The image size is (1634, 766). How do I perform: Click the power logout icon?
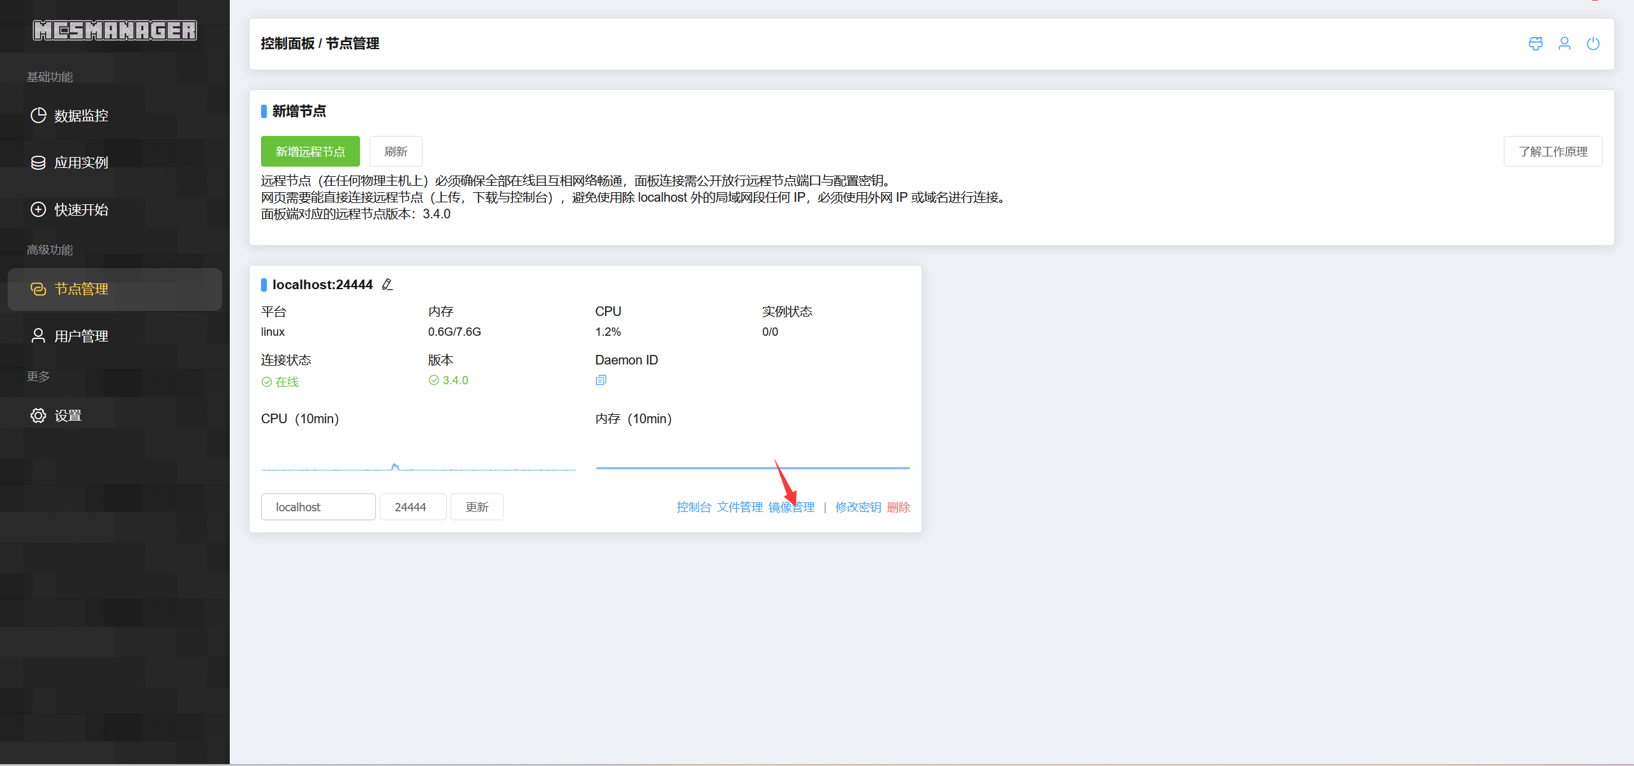[1593, 43]
